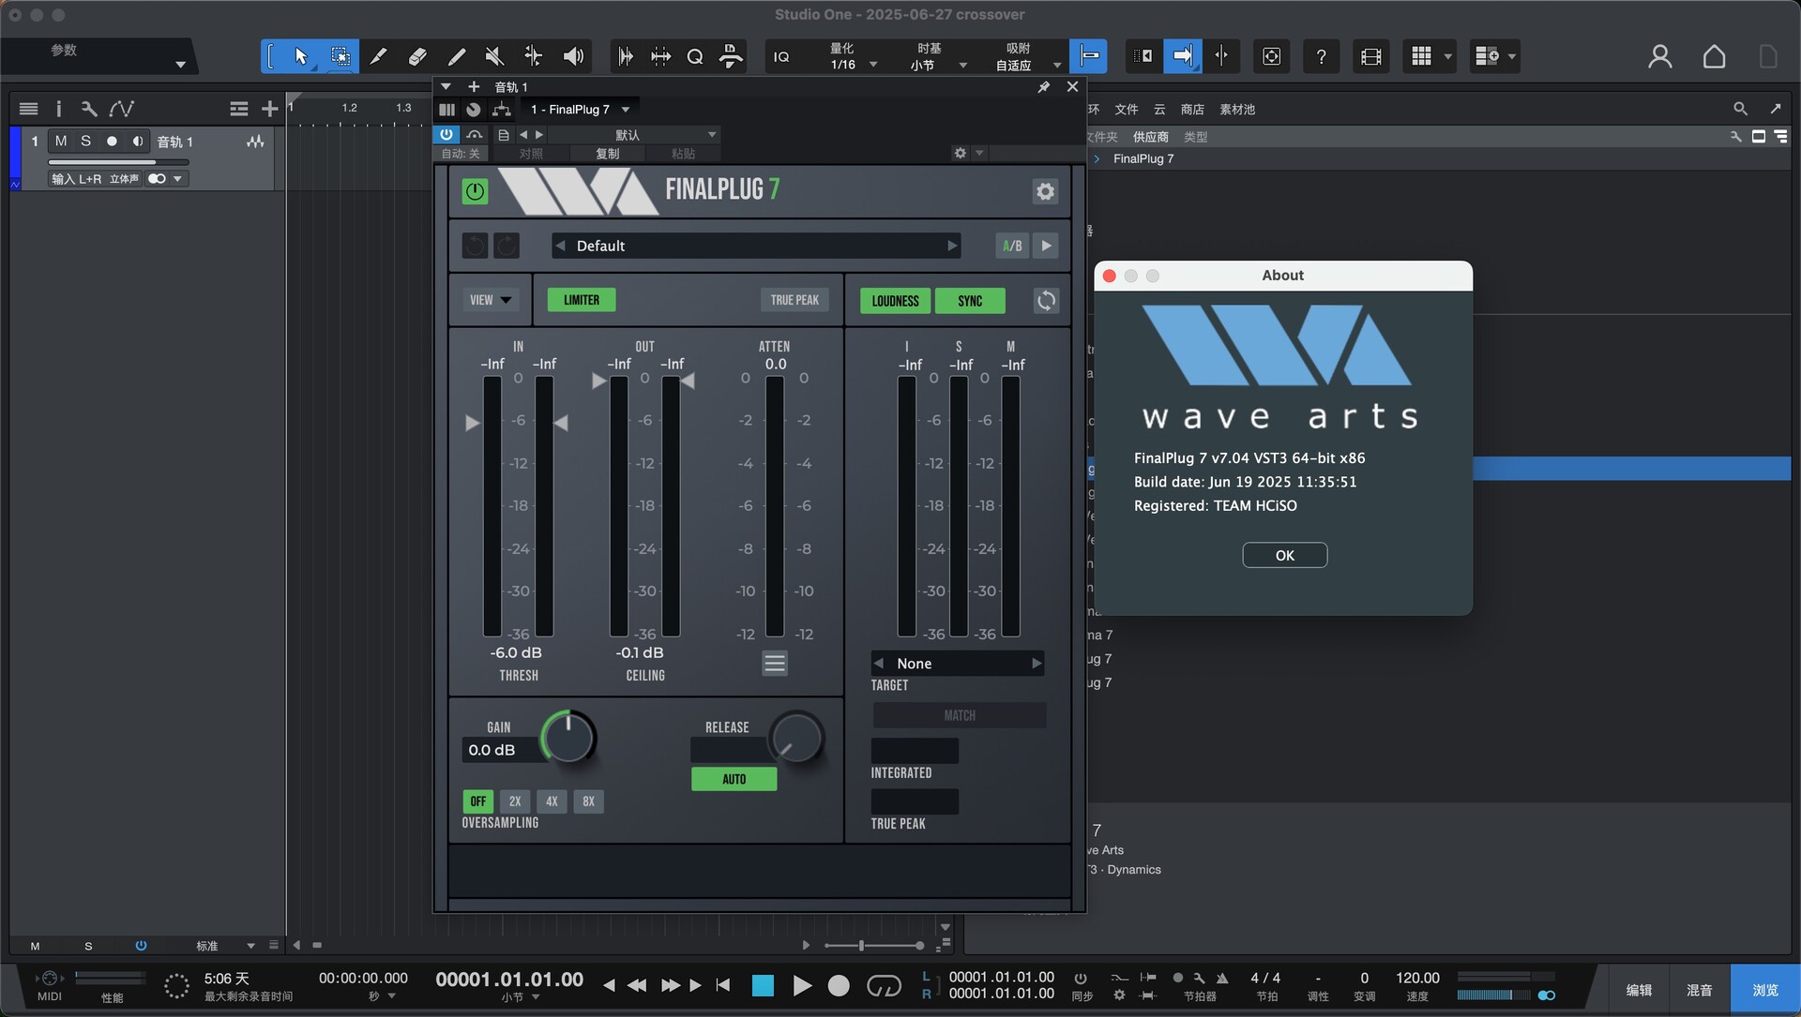This screenshot has height=1017, width=1801.
Task: Open the 1 - FinalPlug 7 insert dropdown
Action: (580, 110)
